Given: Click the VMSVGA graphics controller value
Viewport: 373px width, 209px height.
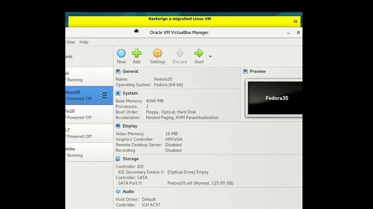Looking at the screenshot, I should 174,139.
